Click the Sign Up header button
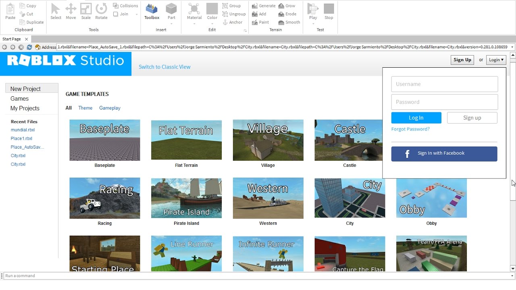 (462, 60)
